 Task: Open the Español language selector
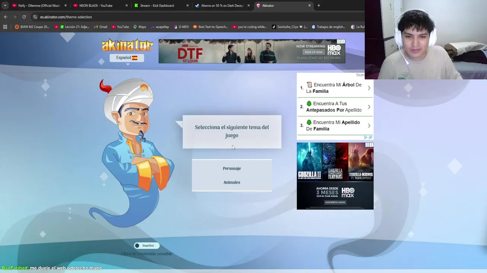coord(127,58)
